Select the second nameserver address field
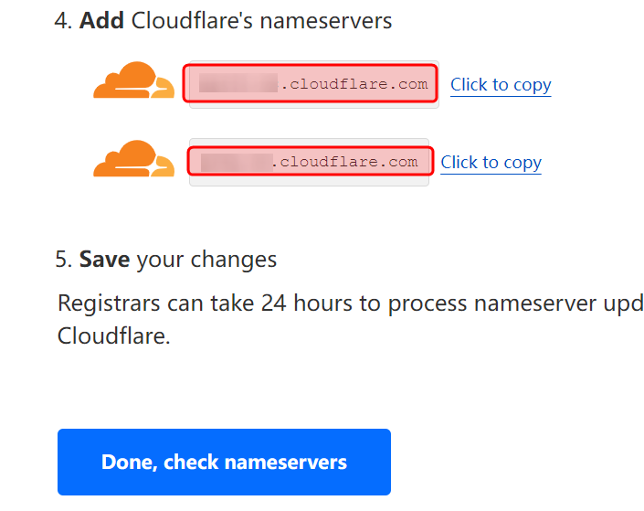Screen dimensions: 644x511 click(x=309, y=163)
